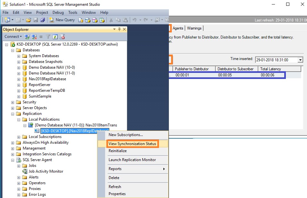Expand the SQL Server Agent Jobs folder

[19, 166]
